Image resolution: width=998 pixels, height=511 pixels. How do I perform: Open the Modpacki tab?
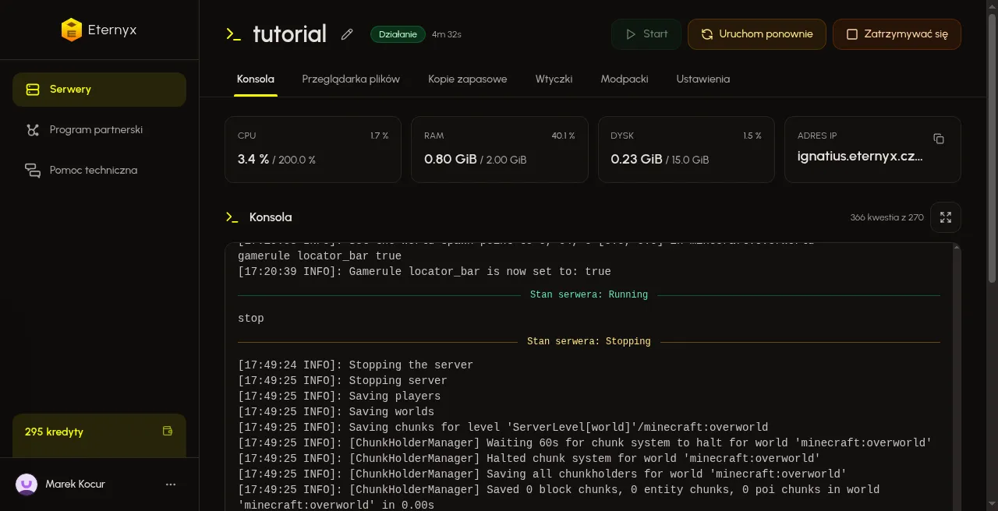click(625, 79)
